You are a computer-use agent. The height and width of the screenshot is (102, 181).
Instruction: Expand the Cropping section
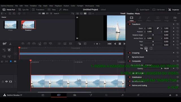tap(136, 53)
